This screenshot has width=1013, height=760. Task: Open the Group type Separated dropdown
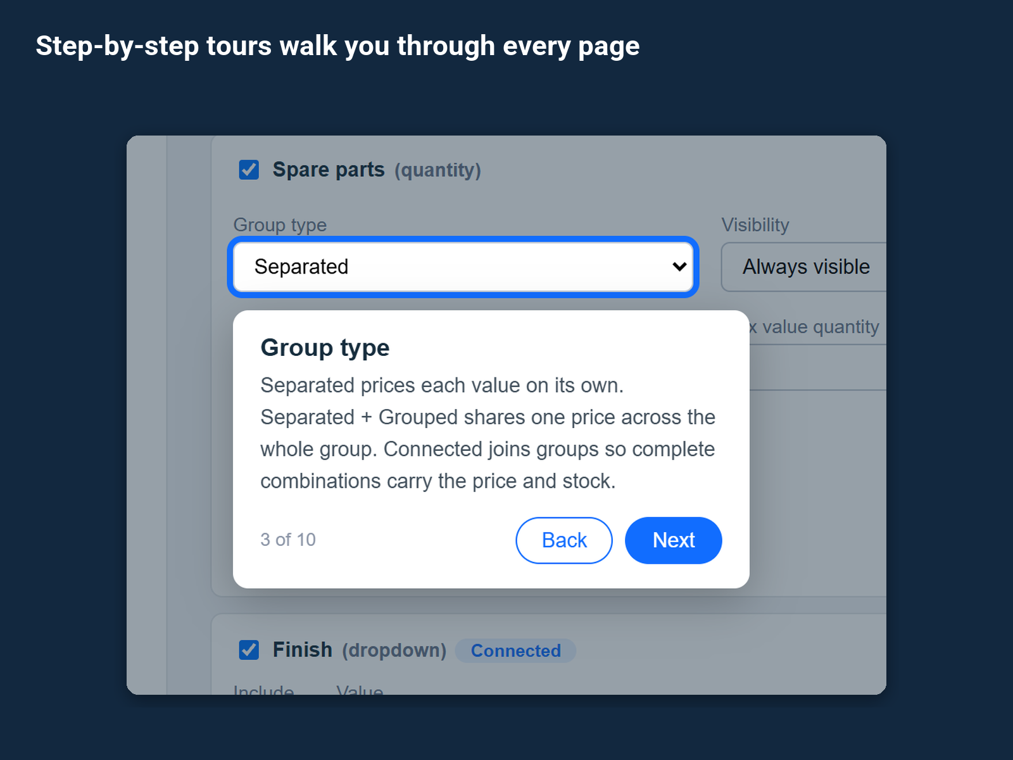pyautogui.click(x=463, y=267)
